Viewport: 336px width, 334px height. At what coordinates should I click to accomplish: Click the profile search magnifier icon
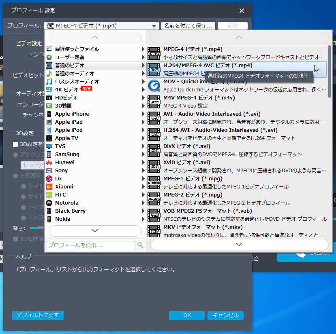[140, 245]
